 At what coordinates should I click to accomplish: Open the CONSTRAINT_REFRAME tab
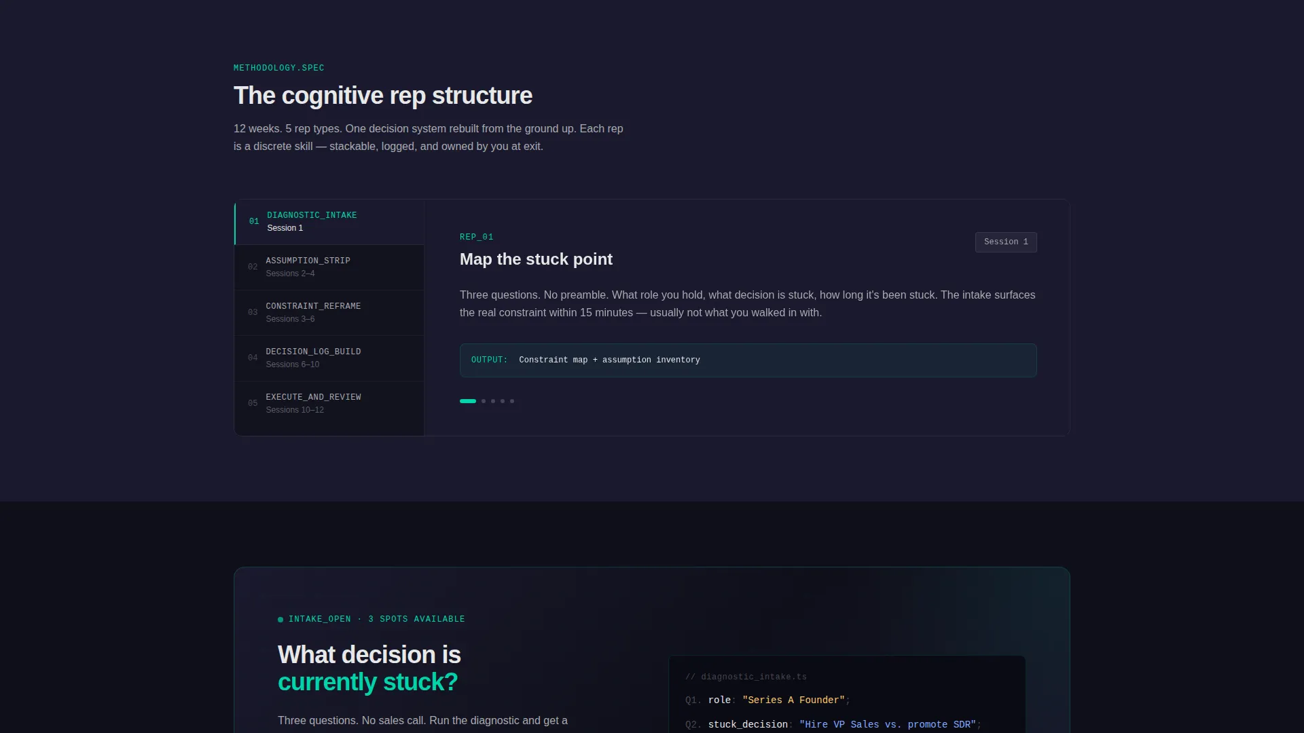coord(329,313)
